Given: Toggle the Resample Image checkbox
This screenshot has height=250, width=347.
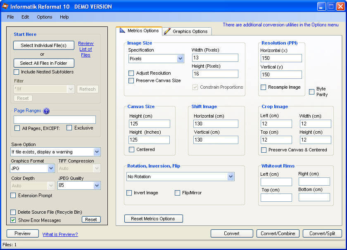Looking at the screenshot, I should (263, 87).
